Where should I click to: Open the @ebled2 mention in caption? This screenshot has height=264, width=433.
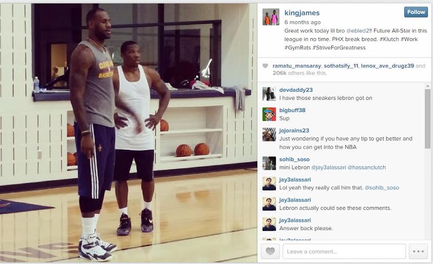tap(357, 31)
